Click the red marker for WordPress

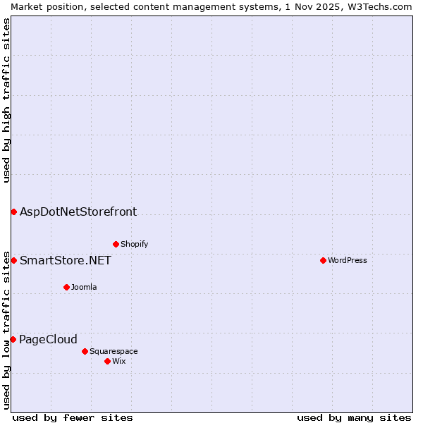[x=323, y=260]
